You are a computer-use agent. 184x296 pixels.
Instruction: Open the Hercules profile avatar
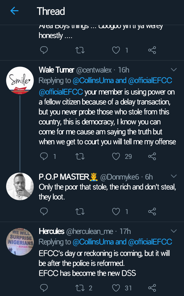(x=20, y=242)
